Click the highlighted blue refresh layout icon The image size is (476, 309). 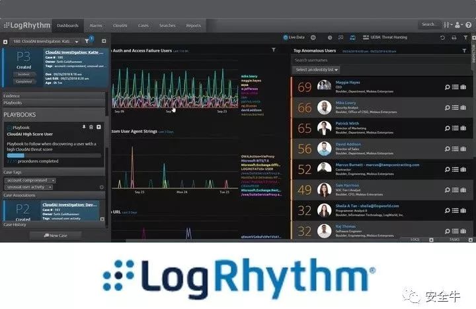point(352,38)
